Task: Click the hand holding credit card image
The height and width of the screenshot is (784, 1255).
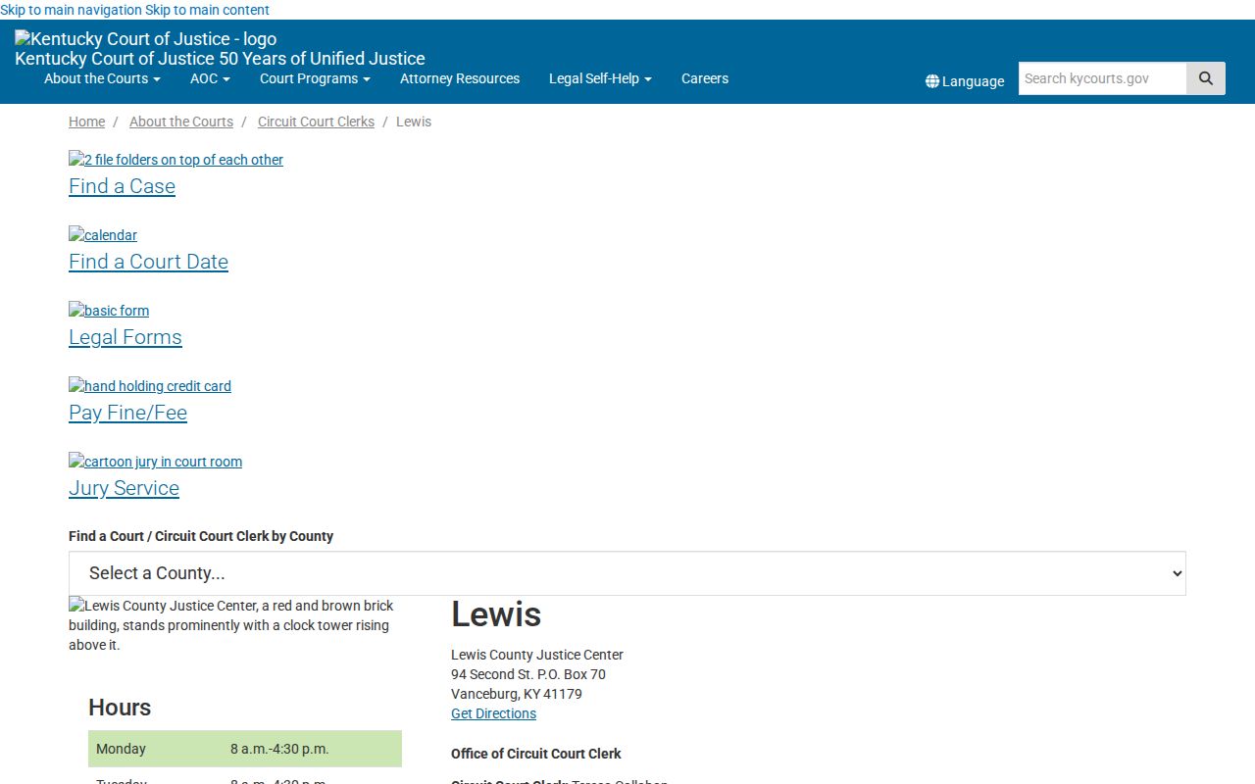Action: point(150,386)
